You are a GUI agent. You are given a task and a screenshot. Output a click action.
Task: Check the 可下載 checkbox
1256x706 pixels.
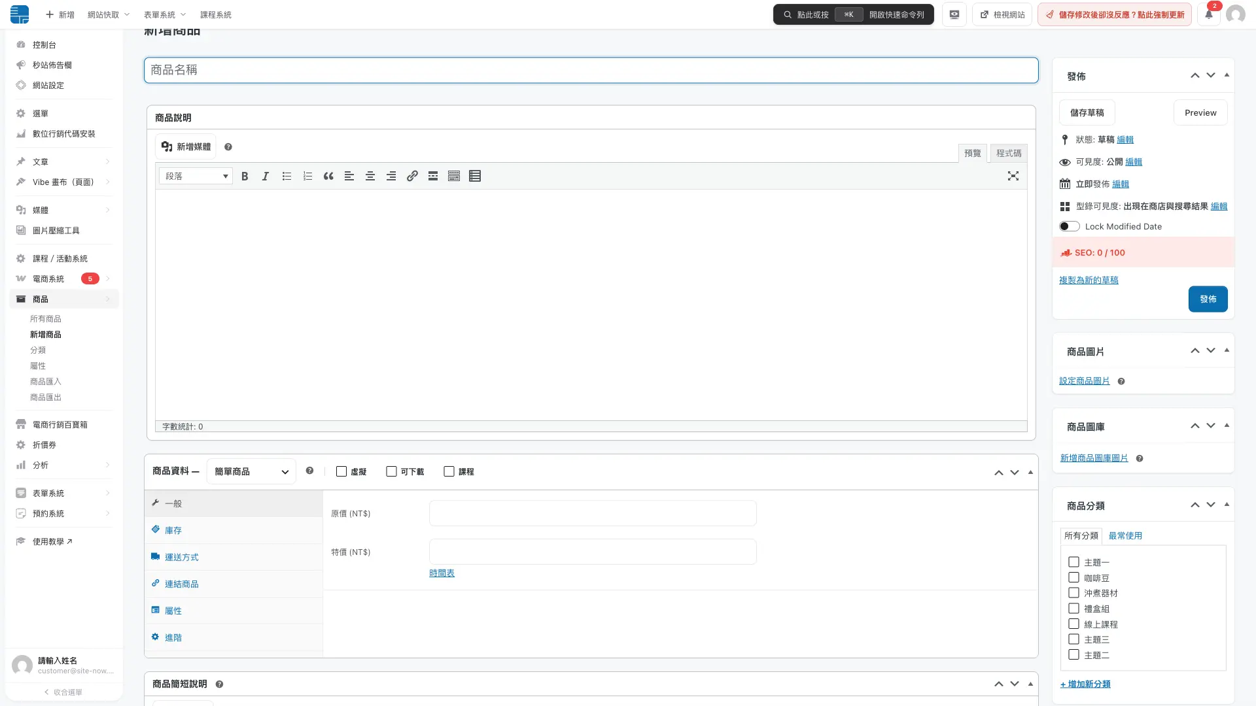click(391, 471)
